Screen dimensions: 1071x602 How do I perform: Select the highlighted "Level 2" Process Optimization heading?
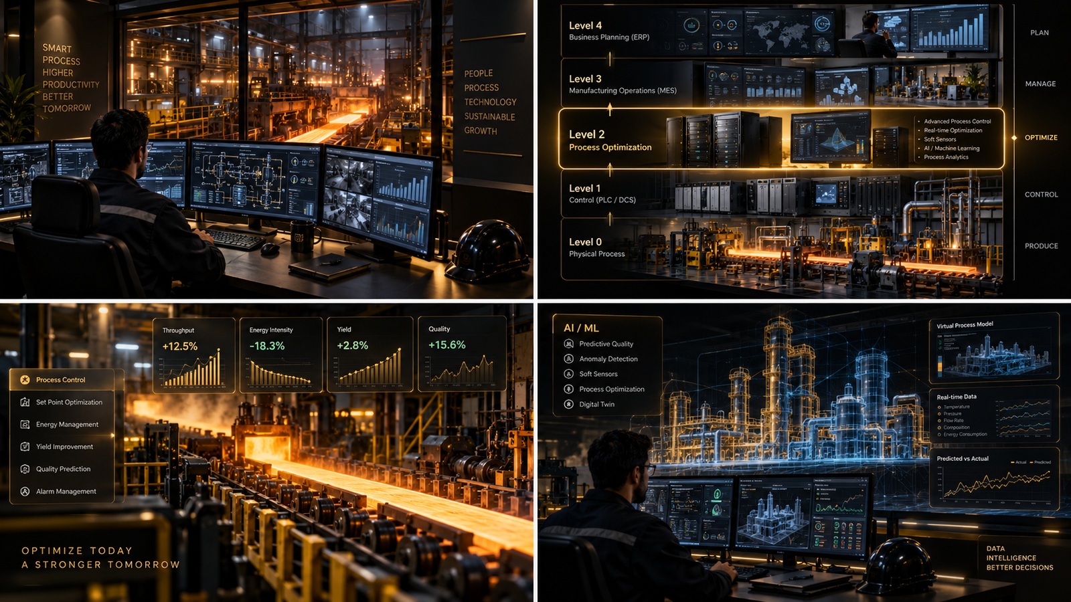pyautogui.click(x=587, y=134)
